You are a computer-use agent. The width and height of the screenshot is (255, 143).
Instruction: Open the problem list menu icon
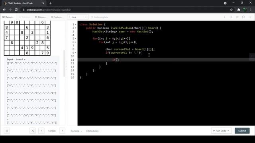click(x=7, y=131)
